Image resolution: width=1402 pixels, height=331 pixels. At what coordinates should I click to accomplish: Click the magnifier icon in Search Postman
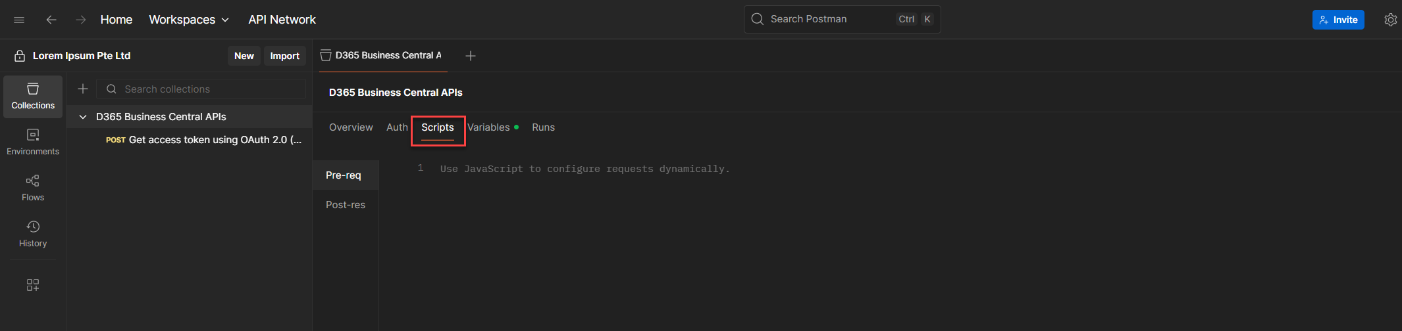pyautogui.click(x=758, y=19)
